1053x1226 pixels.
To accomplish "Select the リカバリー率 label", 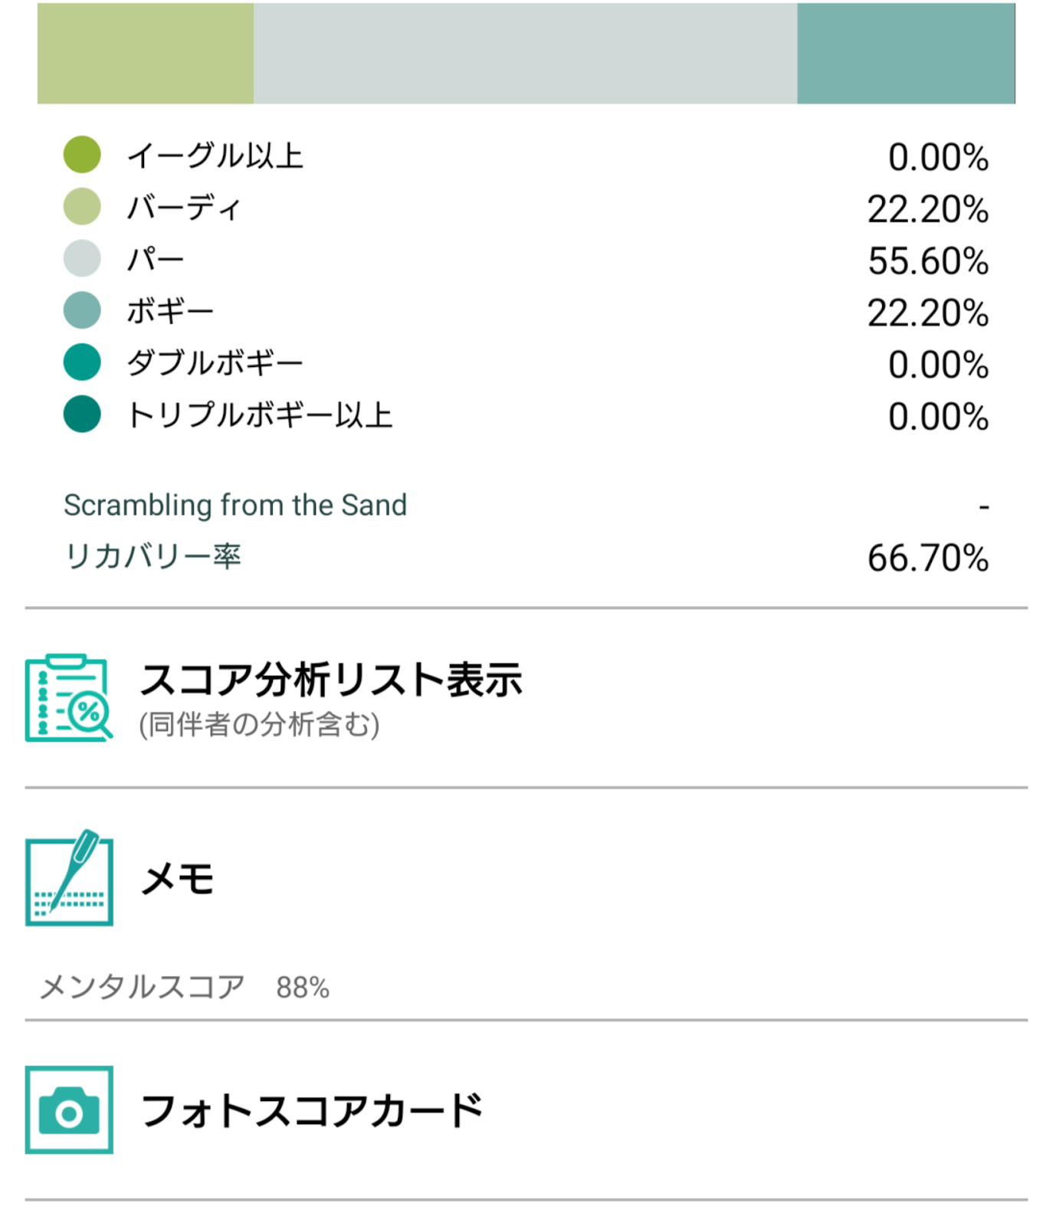I will point(153,556).
